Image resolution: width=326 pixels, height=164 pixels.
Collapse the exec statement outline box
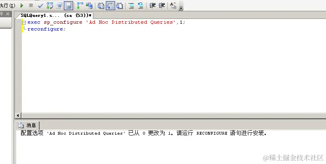[x=24, y=23]
